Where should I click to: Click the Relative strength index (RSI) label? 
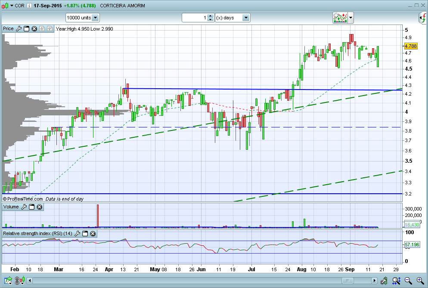point(37,234)
